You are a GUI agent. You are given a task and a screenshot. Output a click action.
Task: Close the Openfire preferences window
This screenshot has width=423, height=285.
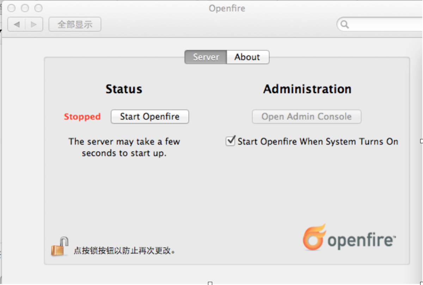coord(11,8)
